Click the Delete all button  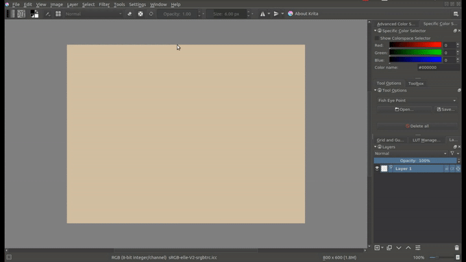tap(417, 126)
